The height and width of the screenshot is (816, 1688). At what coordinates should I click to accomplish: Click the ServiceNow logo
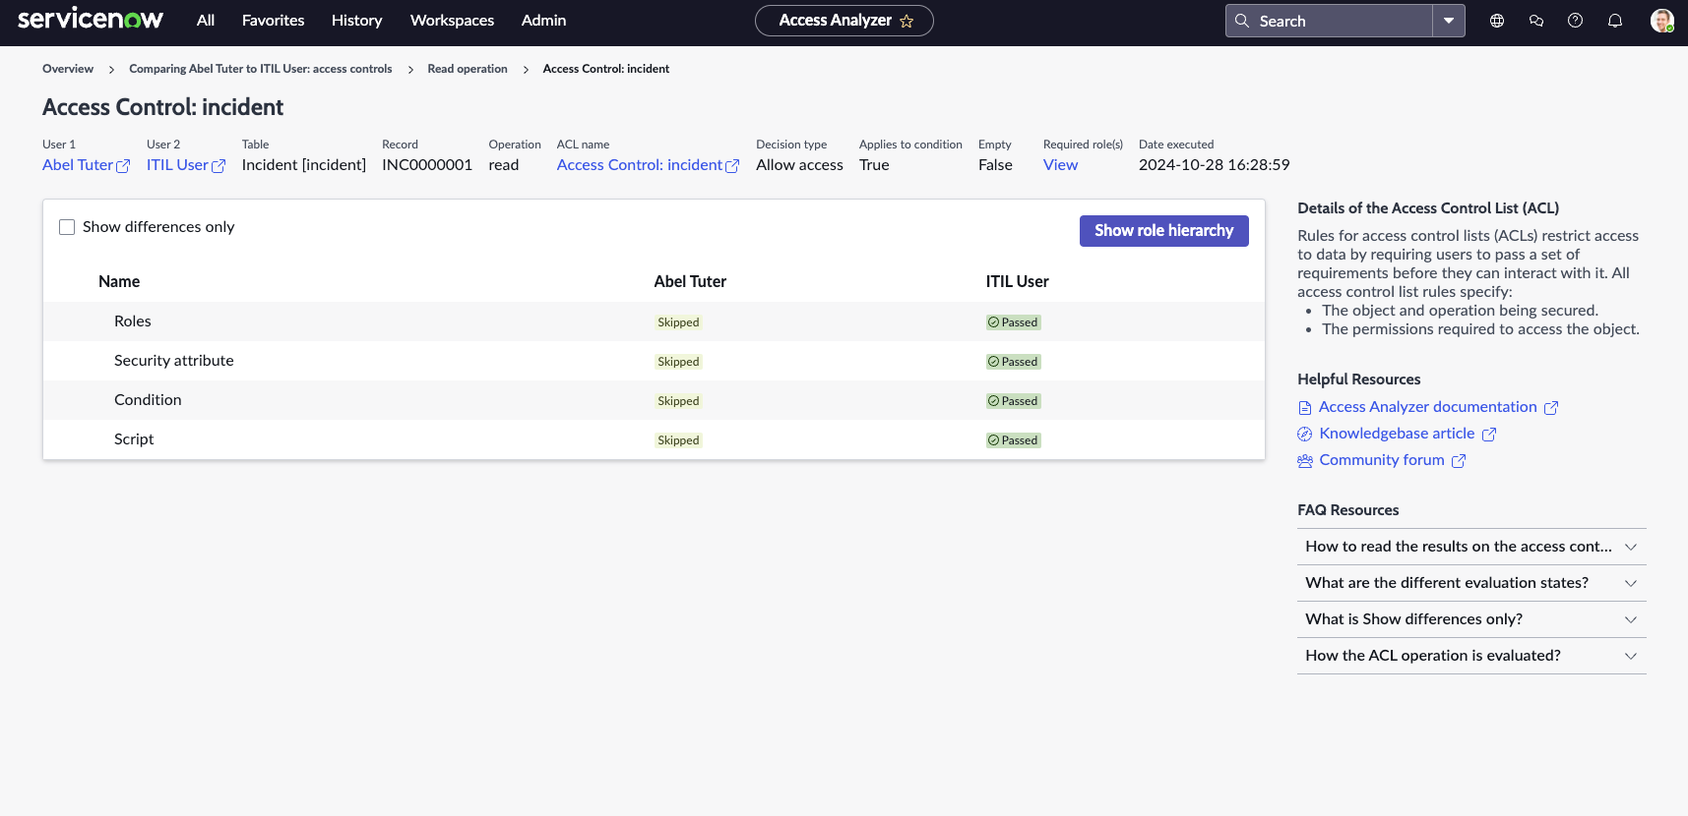coord(91,20)
